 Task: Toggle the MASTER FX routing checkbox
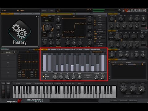click(95, 43)
